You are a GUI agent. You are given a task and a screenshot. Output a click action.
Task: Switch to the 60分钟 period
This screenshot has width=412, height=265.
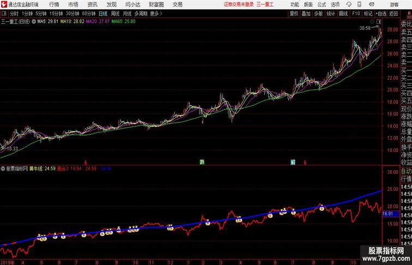click(88, 14)
